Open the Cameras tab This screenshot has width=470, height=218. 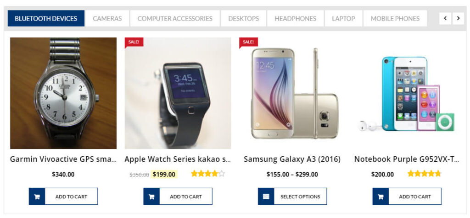click(107, 19)
